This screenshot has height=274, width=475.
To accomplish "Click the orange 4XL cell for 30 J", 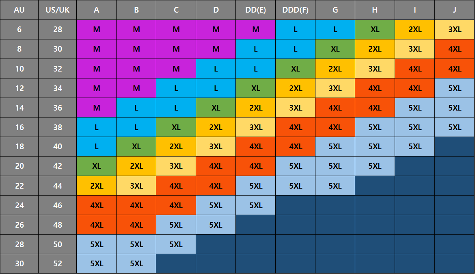I will point(454,49).
